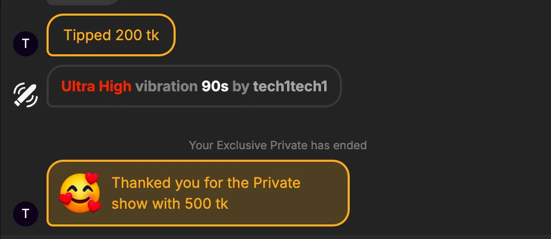Click the "90s" duration text

pyautogui.click(x=215, y=86)
